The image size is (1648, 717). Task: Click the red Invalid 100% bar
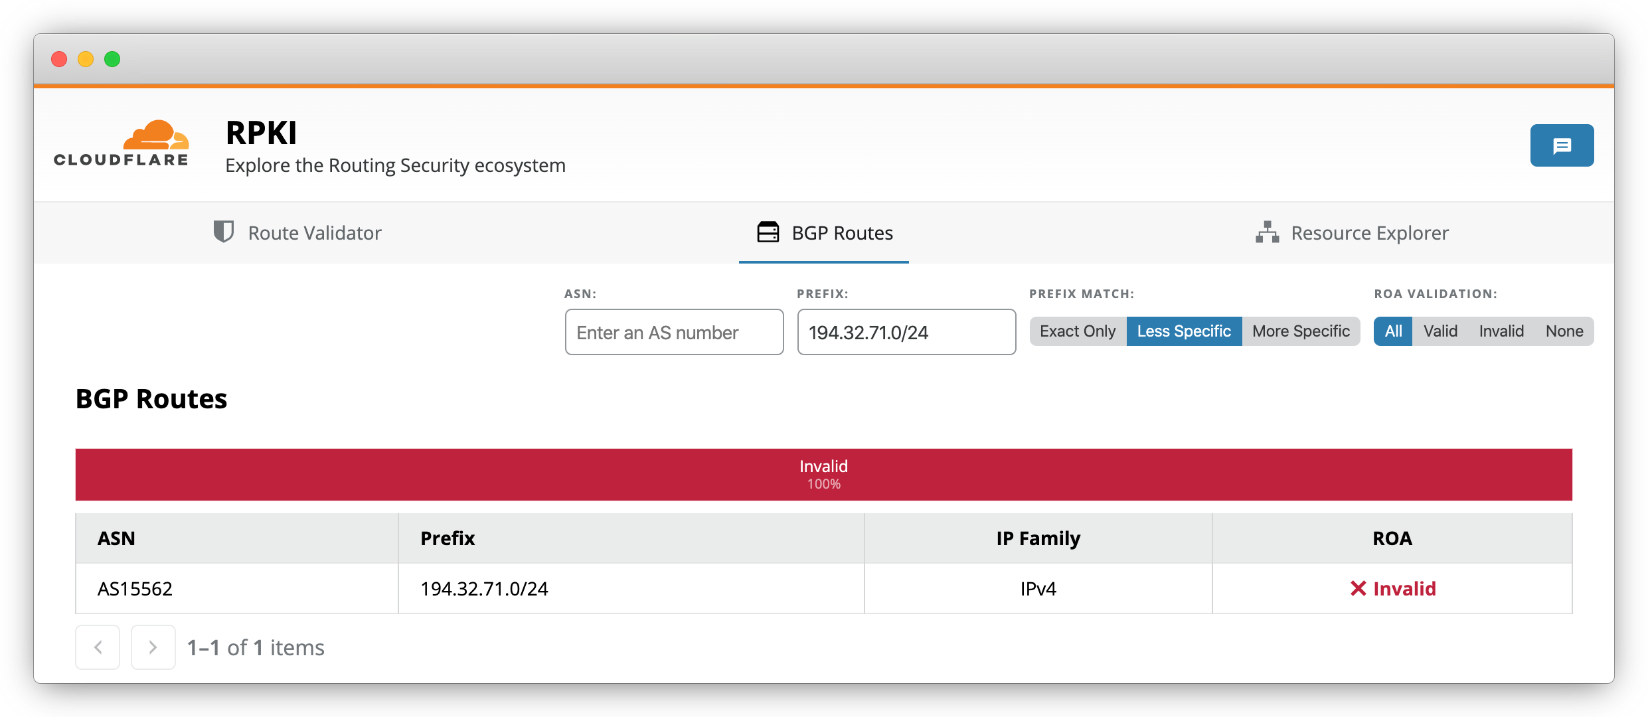(x=823, y=474)
